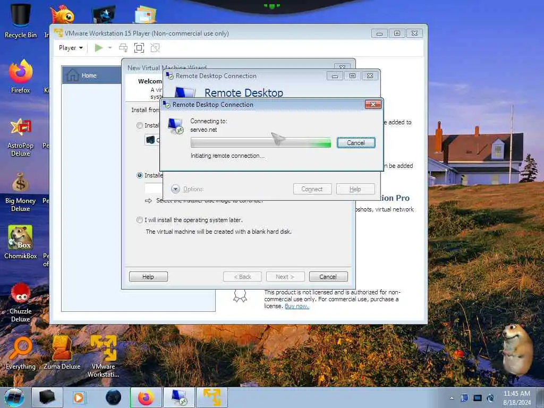
Task: Open the Recycle Bin desktop icon
Action: [x=21, y=21]
